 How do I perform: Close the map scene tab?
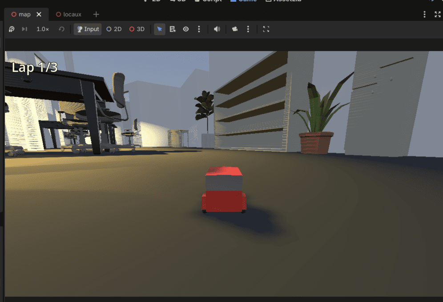39,14
